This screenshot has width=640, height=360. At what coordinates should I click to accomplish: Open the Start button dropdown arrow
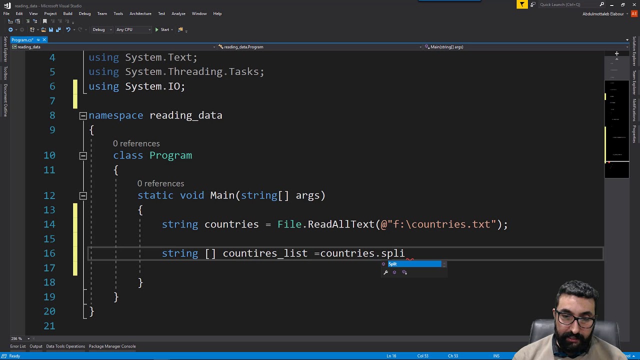172,29
